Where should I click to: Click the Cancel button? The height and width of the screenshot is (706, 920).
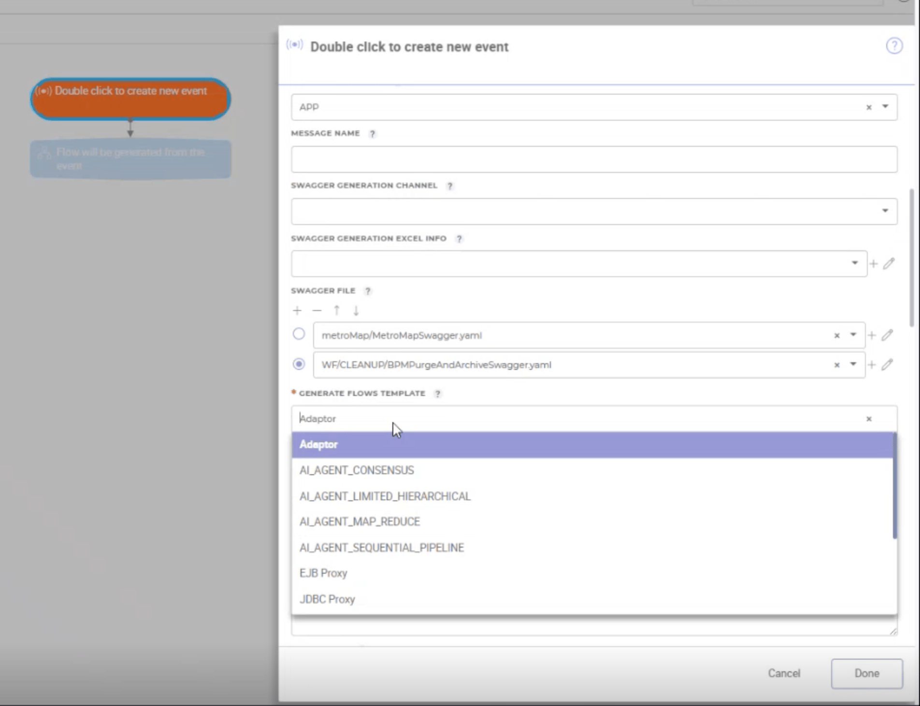click(x=784, y=673)
